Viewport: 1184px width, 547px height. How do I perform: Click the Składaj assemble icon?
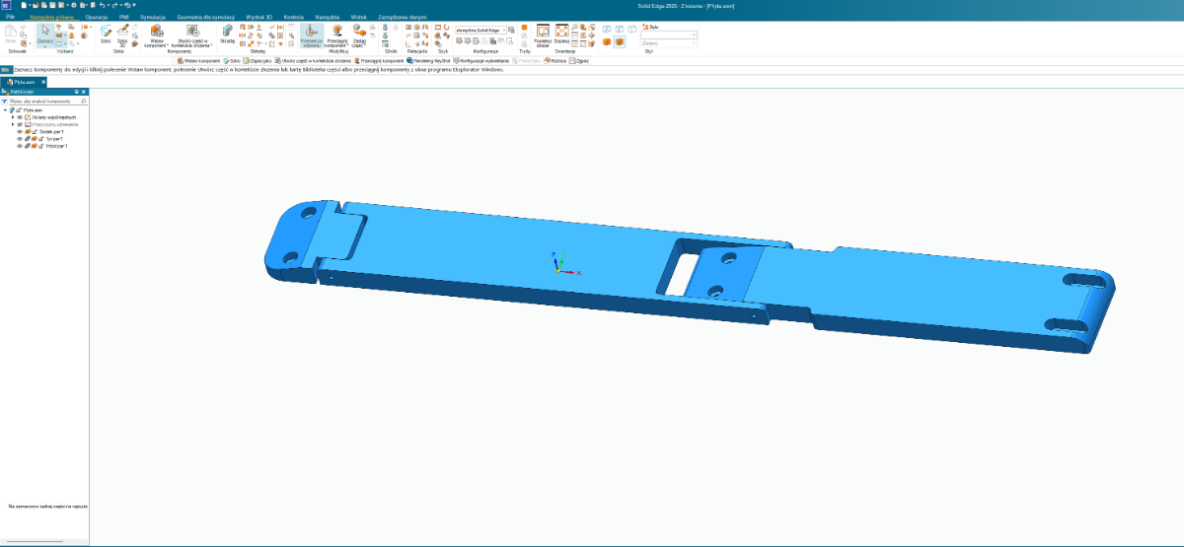(228, 34)
